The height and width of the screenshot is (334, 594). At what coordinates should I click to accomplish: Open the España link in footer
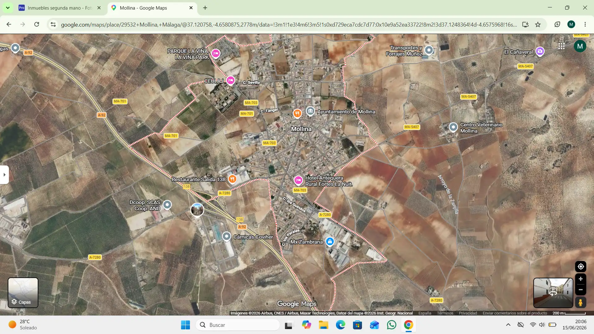(x=425, y=313)
